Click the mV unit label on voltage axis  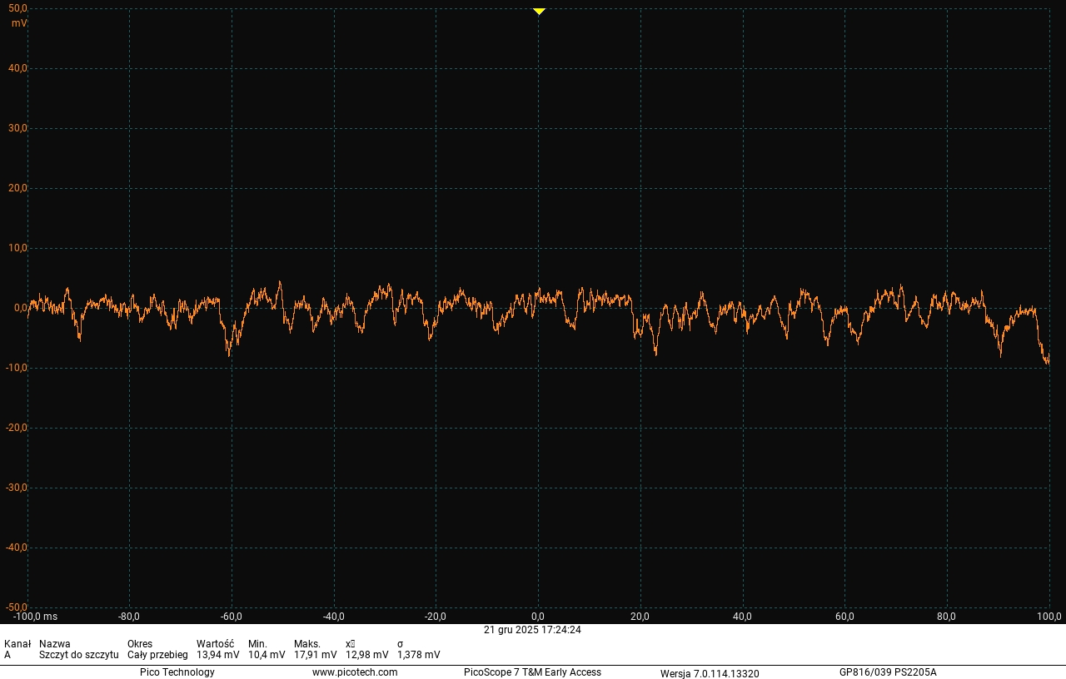coord(19,23)
